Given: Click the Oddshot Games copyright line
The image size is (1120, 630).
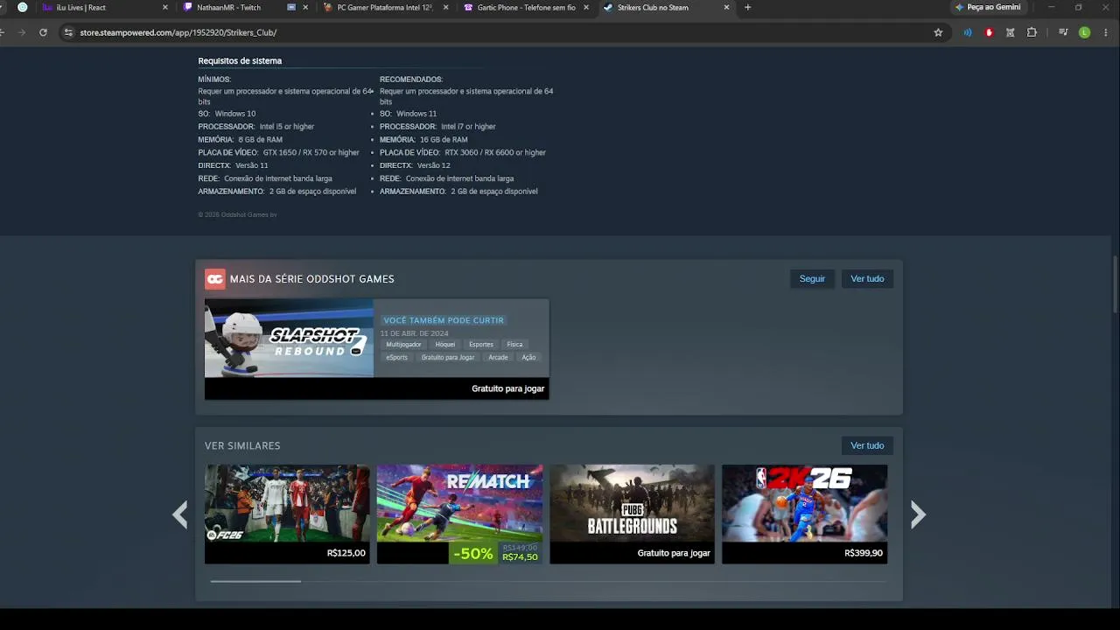Looking at the screenshot, I should click(x=237, y=214).
